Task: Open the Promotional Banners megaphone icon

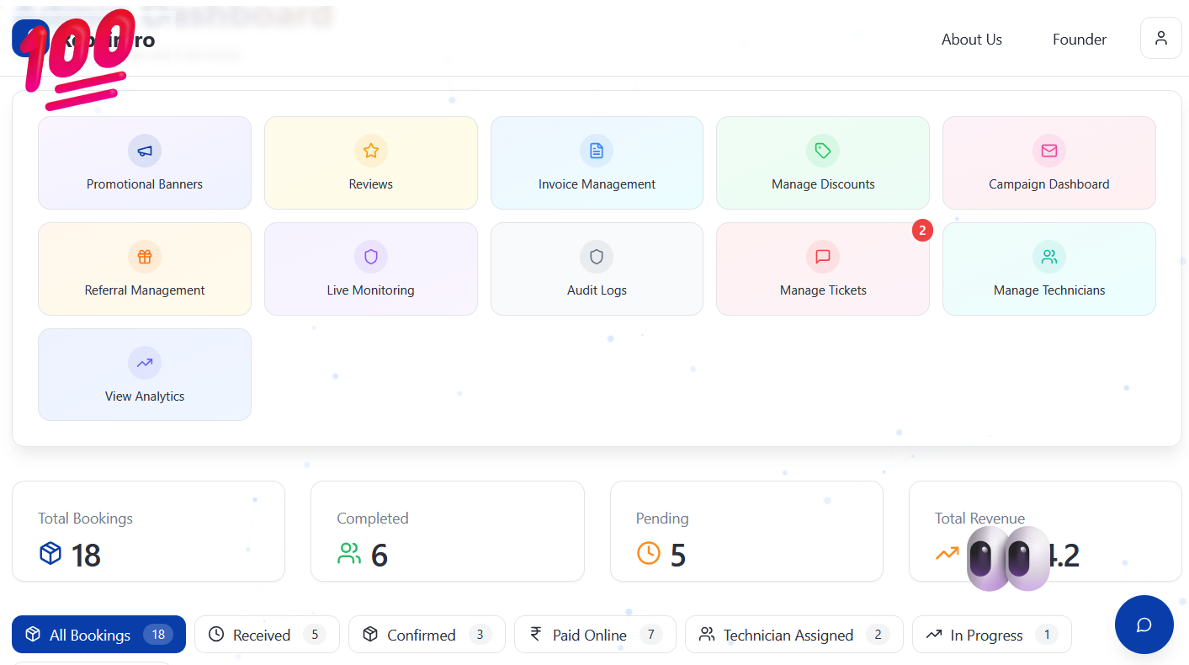Action: 144,150
